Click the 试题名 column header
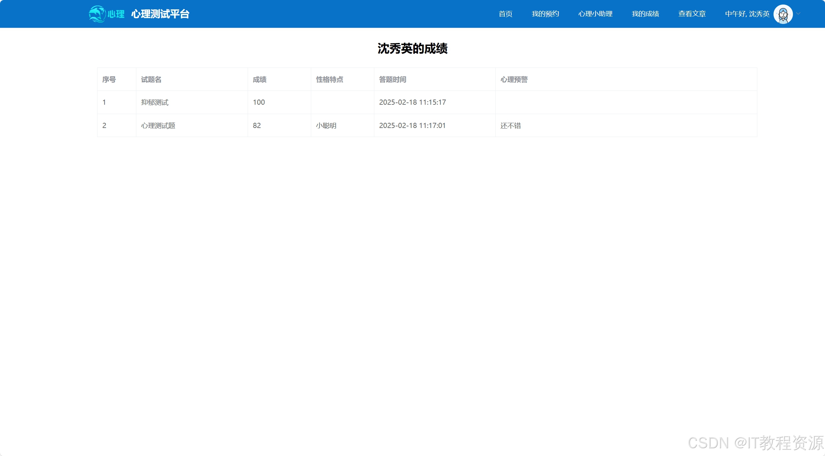 pos(151,80)
